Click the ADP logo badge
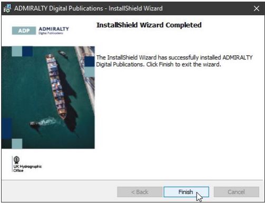The height and width of the screenshot is (203, 265). (24, 31)
